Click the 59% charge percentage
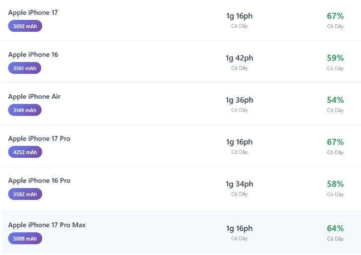Screen dimensions: 361x255 tap(335, 58)
